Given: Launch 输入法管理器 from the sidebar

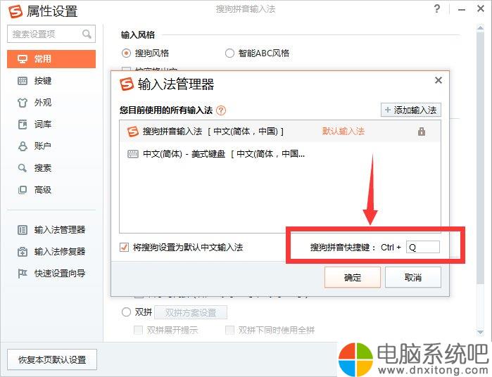Looking at the screenshot, I should click(x=51, y=230).
